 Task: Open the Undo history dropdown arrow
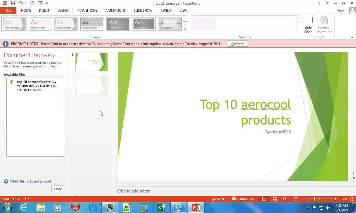(25, 3)
